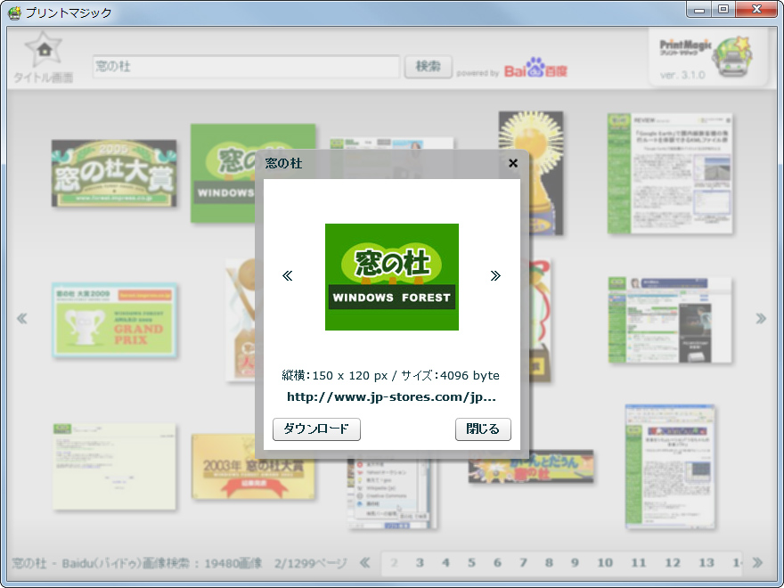The image size is (784, 588).
Task: Select the colorful banner thumbnail below the dialog
Action: (530, 467)
